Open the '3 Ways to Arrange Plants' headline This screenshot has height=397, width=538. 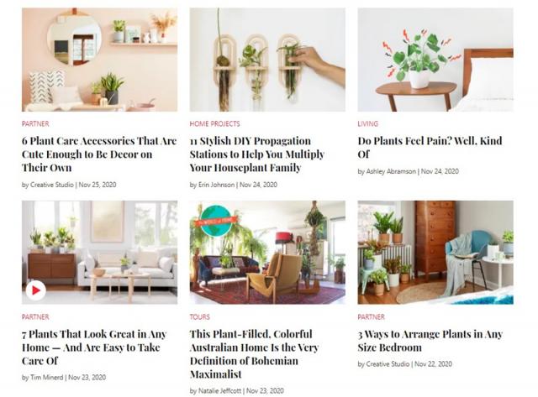[430, 341]
